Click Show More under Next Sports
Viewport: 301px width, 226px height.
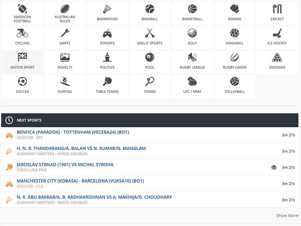[x=287, y=215]
